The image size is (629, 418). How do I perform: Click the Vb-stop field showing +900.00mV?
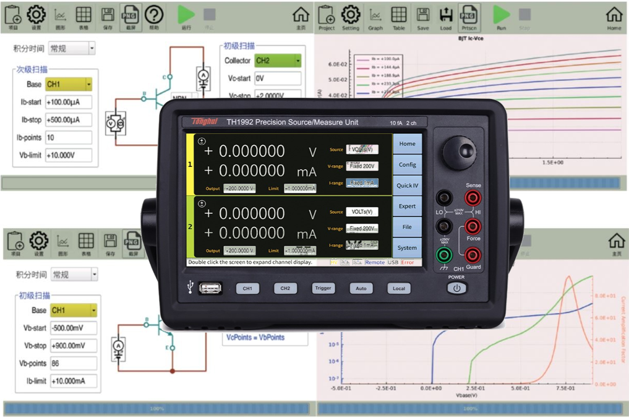click(74, 346)
